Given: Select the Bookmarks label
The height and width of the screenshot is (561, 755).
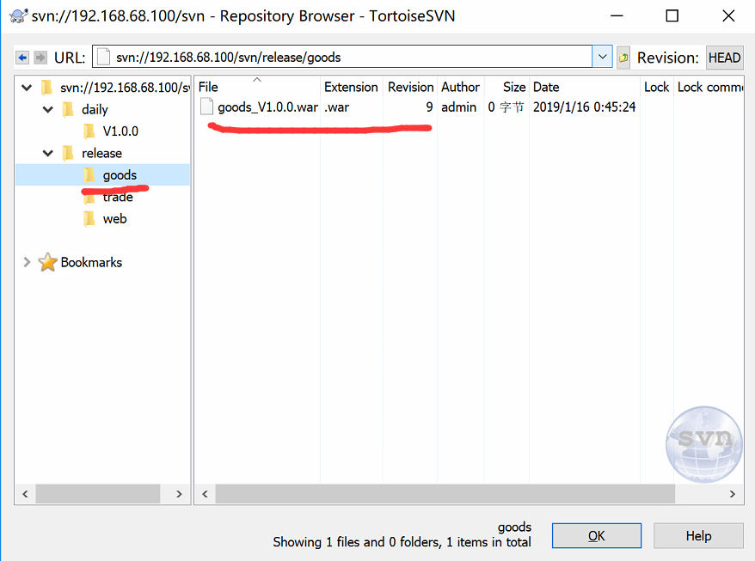Looking at the screenshot, I should 91,262.
